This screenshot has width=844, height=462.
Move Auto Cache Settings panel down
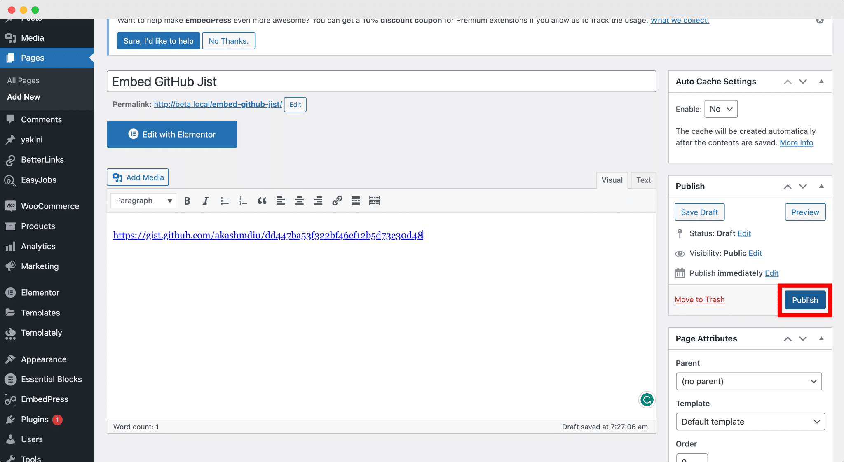coord(803,82)
